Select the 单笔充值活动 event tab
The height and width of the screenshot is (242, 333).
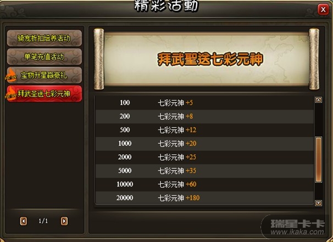click(45, 57)
